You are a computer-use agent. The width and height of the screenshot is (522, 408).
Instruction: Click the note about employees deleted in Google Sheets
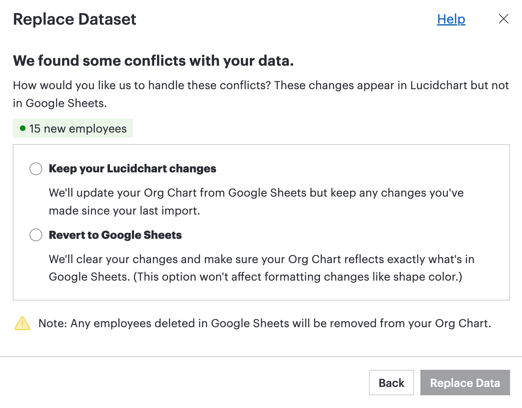point(265,323)
